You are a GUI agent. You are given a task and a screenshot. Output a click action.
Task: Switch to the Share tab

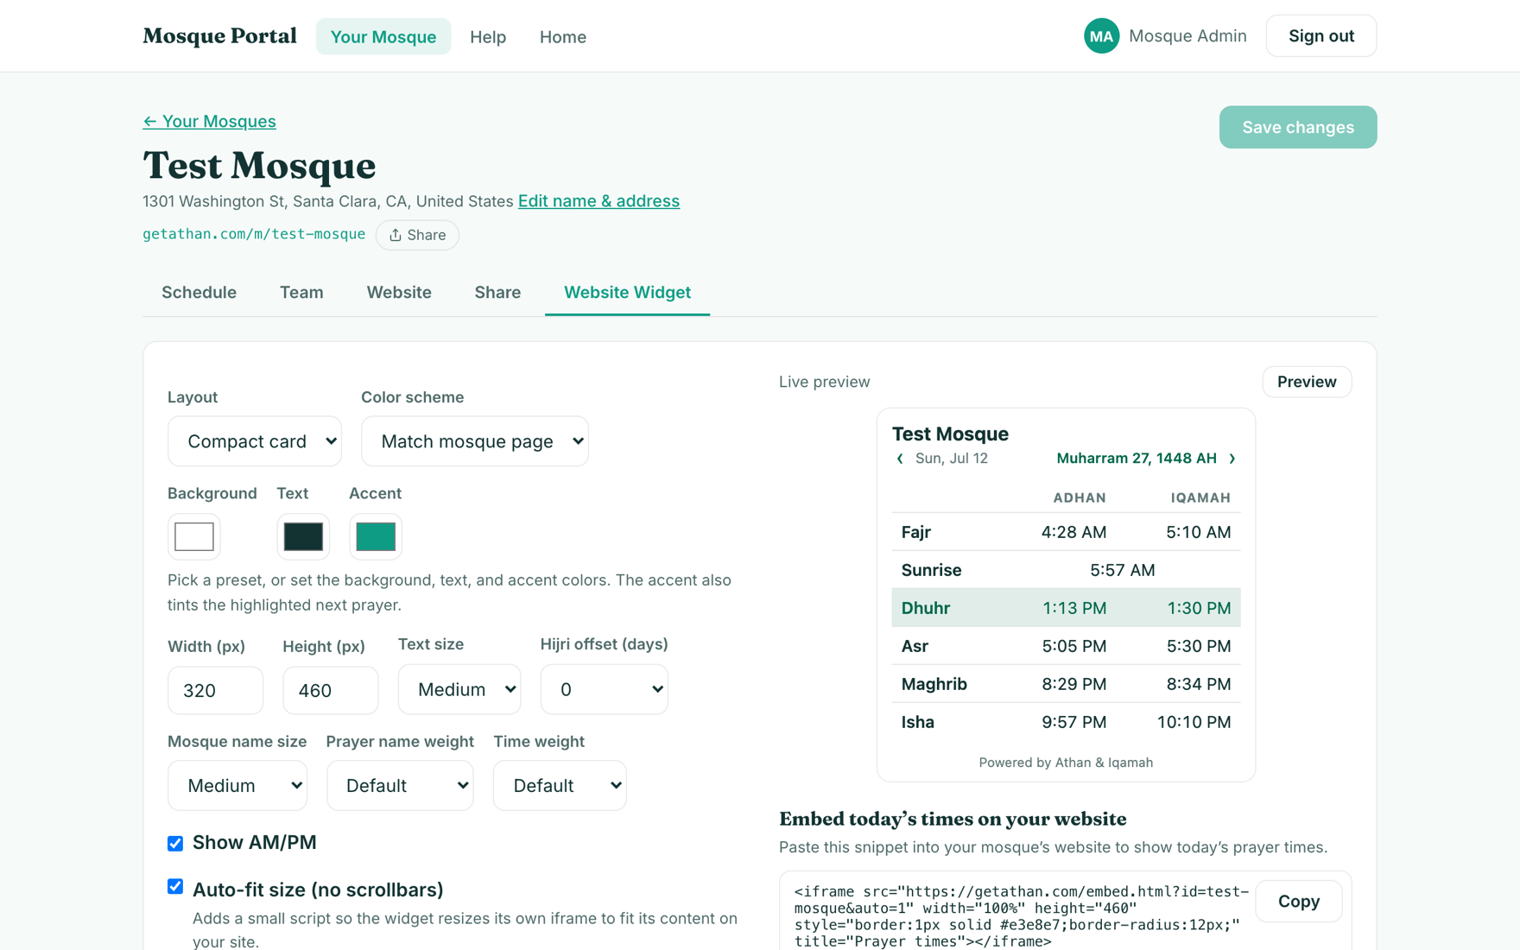pyautogui.click(x=497, y=292)
